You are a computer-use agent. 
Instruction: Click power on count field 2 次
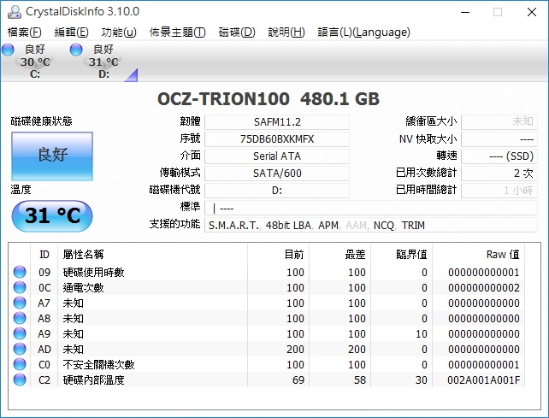pyautogui.click(x=499, y=174)
